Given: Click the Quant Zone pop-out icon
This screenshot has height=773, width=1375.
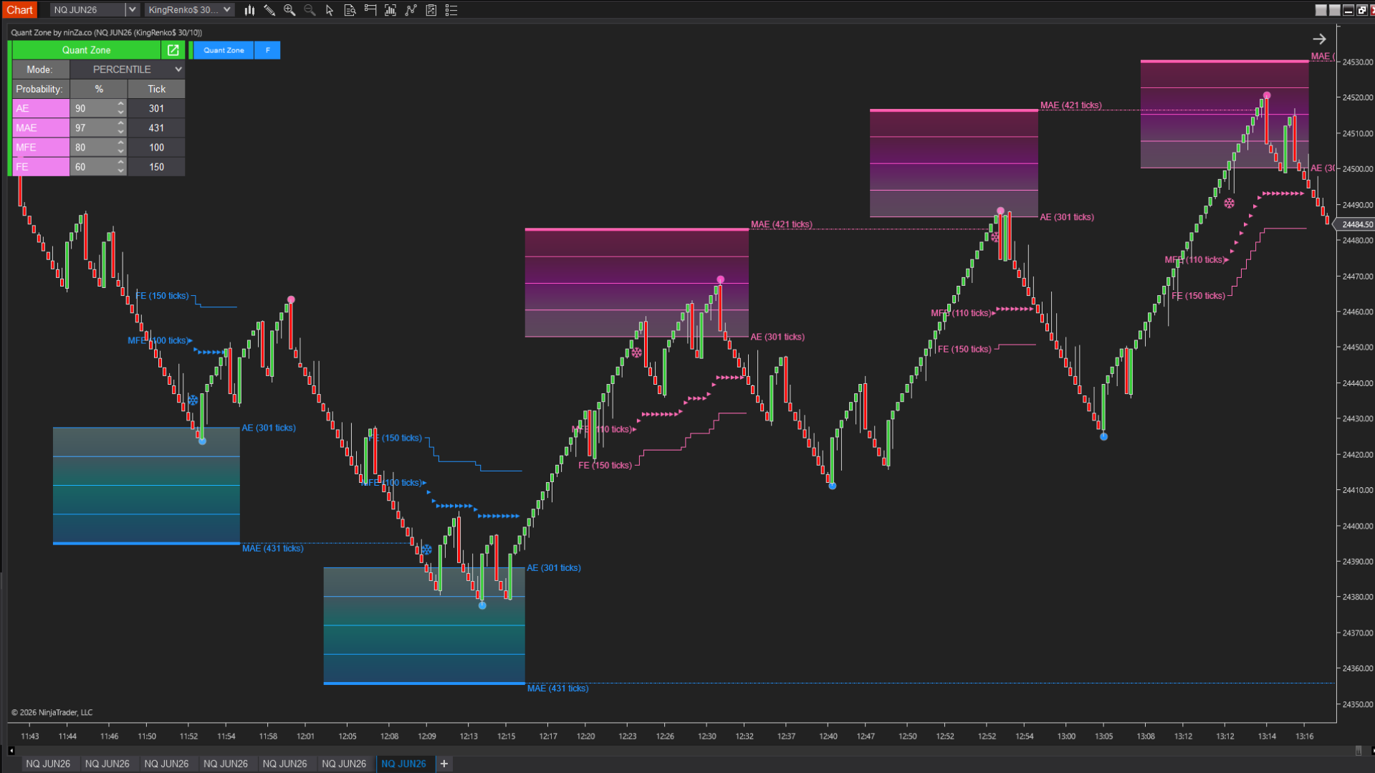Looking at the screenshot, I should pos(173,50).
